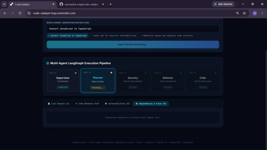Image resolution: width=267 pixels, height=150 pixels.
Task: Click the Standby badge on Refactor
Action: (x=168, y=87)
